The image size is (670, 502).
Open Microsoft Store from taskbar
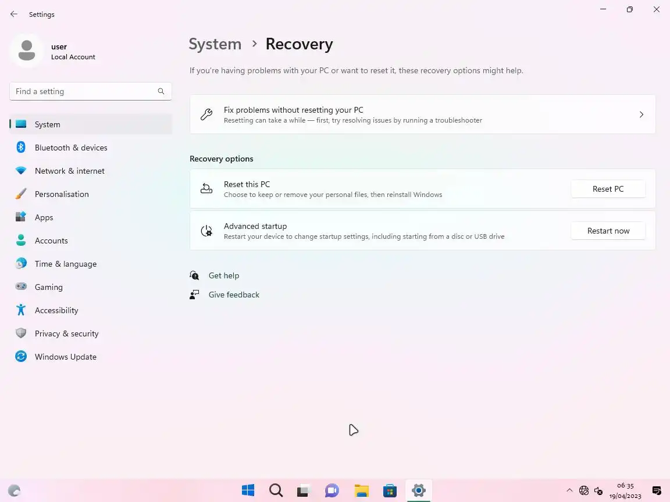coord(390,490)
